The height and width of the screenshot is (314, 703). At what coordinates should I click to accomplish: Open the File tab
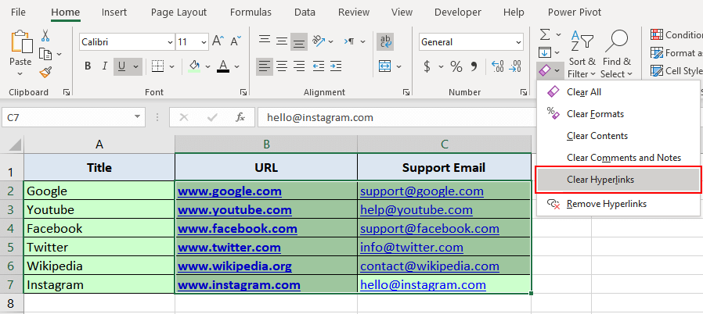click(18, 12)
